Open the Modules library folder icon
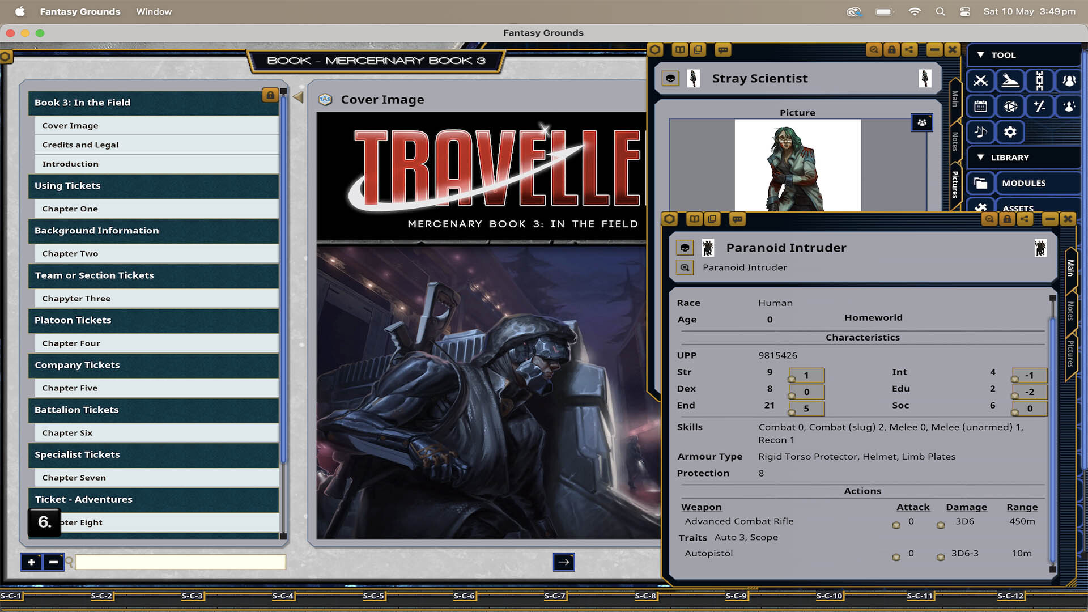Viewport: 1088px width, 612px height. pyautogui.click(x=980, y=183)
